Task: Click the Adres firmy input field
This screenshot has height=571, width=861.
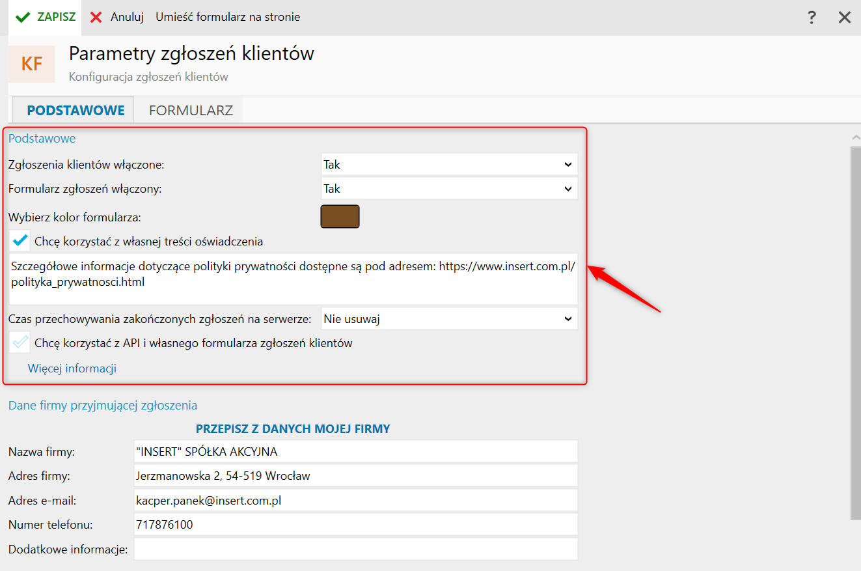Action: tap(356, 476)
